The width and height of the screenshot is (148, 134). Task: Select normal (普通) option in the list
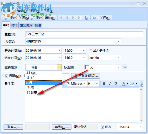pyautogui.click(x=44, y=83)
